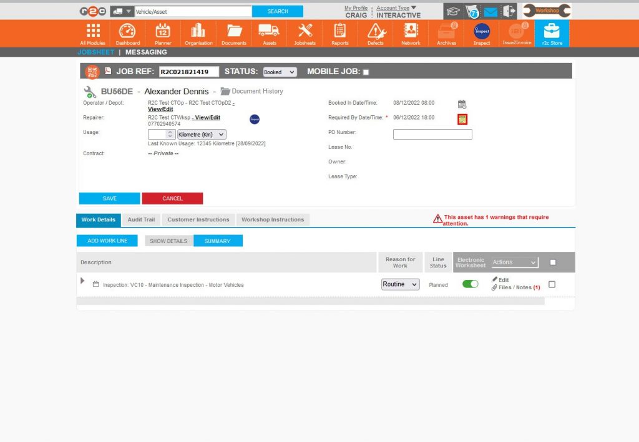Expand the VC10 inspection work line details
This screenshot has width=639, height=442.
[x=82, y=281]
